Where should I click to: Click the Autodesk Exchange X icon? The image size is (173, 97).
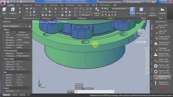pos(144,2)
